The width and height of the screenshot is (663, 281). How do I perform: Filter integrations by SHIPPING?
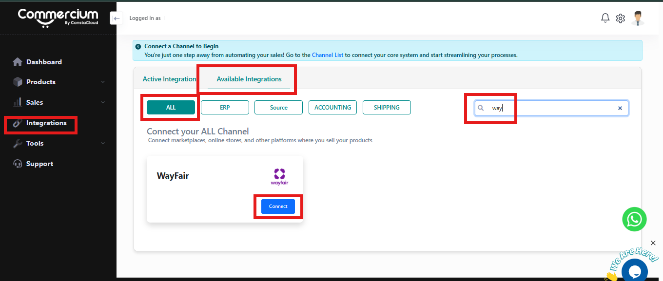click(x=387, y=107)
